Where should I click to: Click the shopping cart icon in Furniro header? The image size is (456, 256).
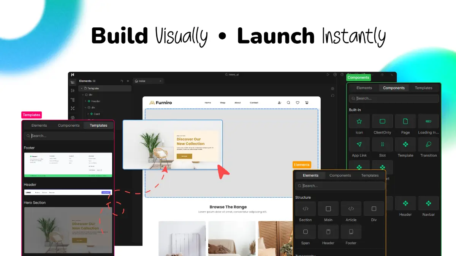coord(307,103)
